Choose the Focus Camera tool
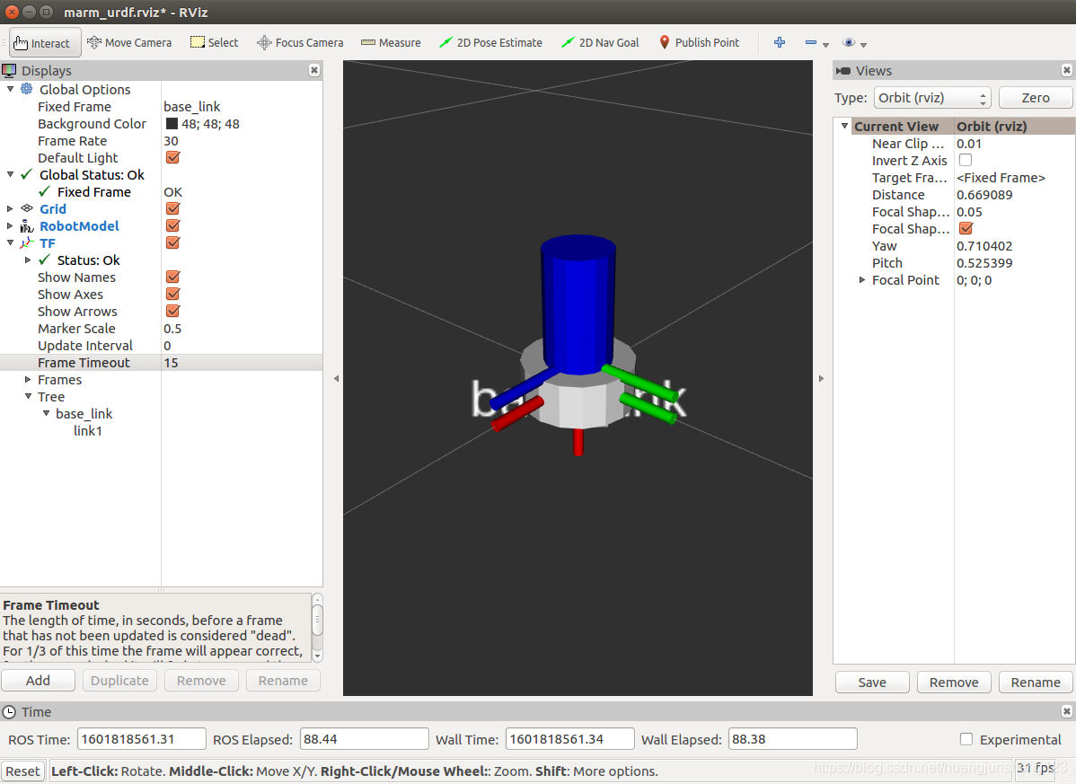 click(x=300, y=42)
